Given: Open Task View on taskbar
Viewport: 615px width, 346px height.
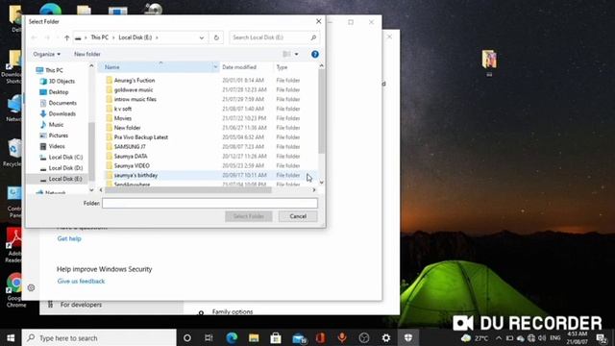Looking at the screenshot, I should pyautogui.click(x=209, y=337).
